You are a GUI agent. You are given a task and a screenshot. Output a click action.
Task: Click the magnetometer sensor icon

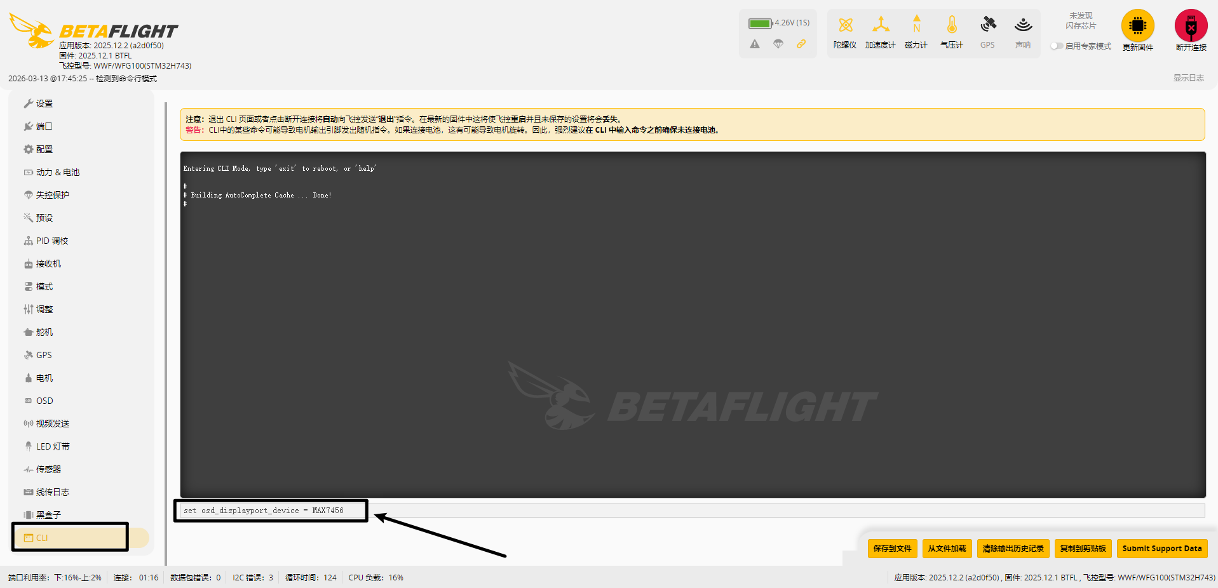tap(916, 25)
